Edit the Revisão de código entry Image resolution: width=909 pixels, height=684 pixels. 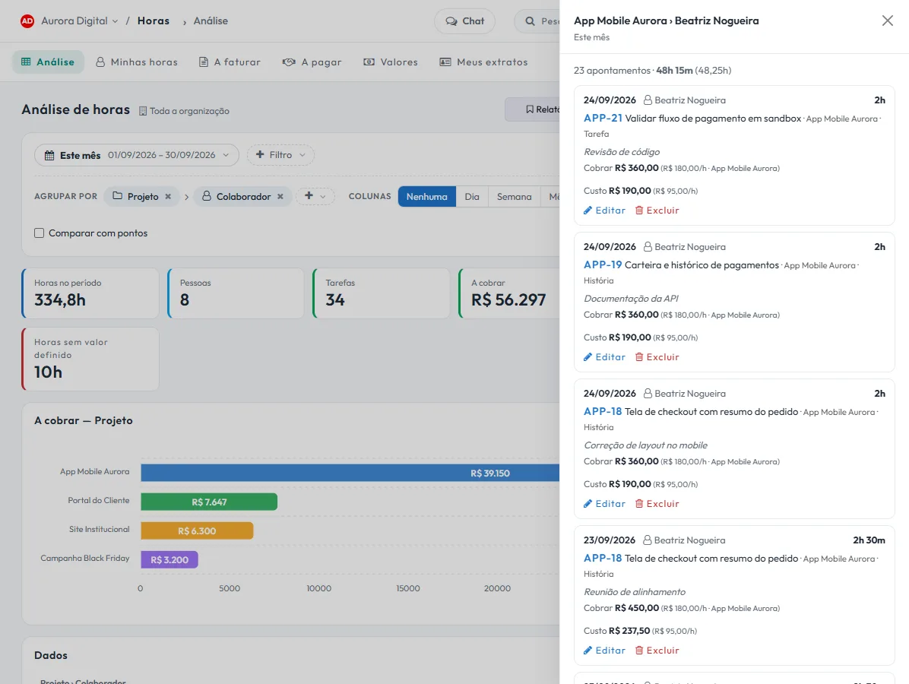click(605, 211)
